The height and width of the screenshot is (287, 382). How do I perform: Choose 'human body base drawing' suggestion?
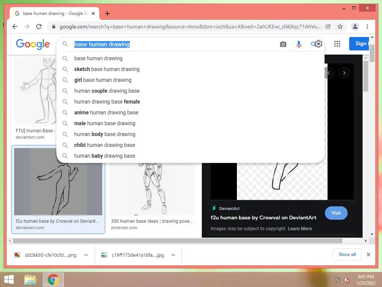point(190,134)
